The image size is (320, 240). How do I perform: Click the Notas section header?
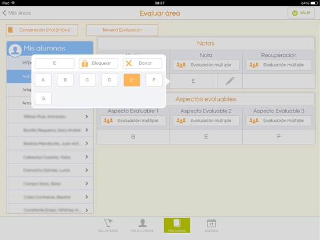pyautogui.click(x=206, y=43)
